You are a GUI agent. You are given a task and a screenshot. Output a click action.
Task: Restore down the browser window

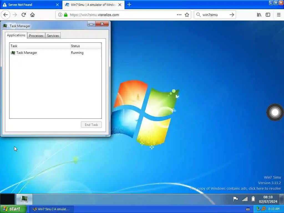tap(276, 3)
